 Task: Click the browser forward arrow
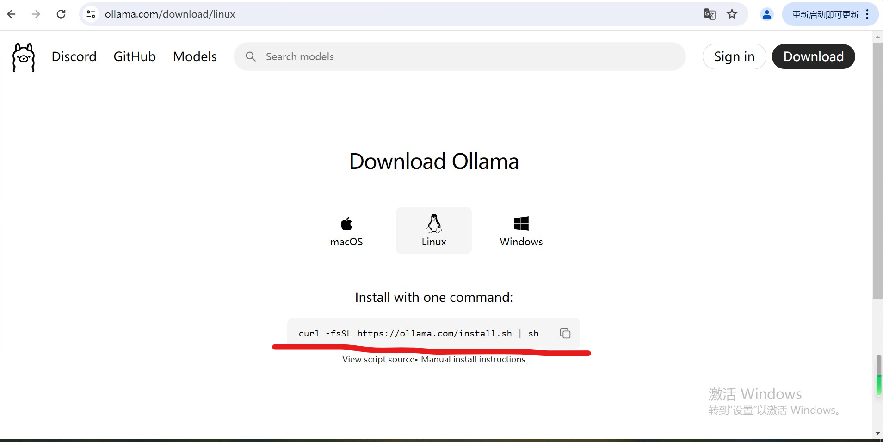tap(36, 14)
